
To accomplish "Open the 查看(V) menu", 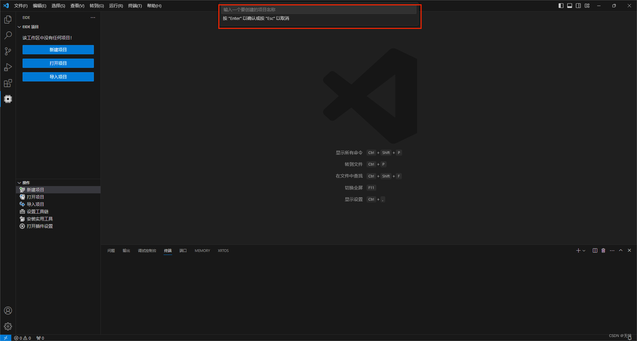I will click(x=77, y=6).
